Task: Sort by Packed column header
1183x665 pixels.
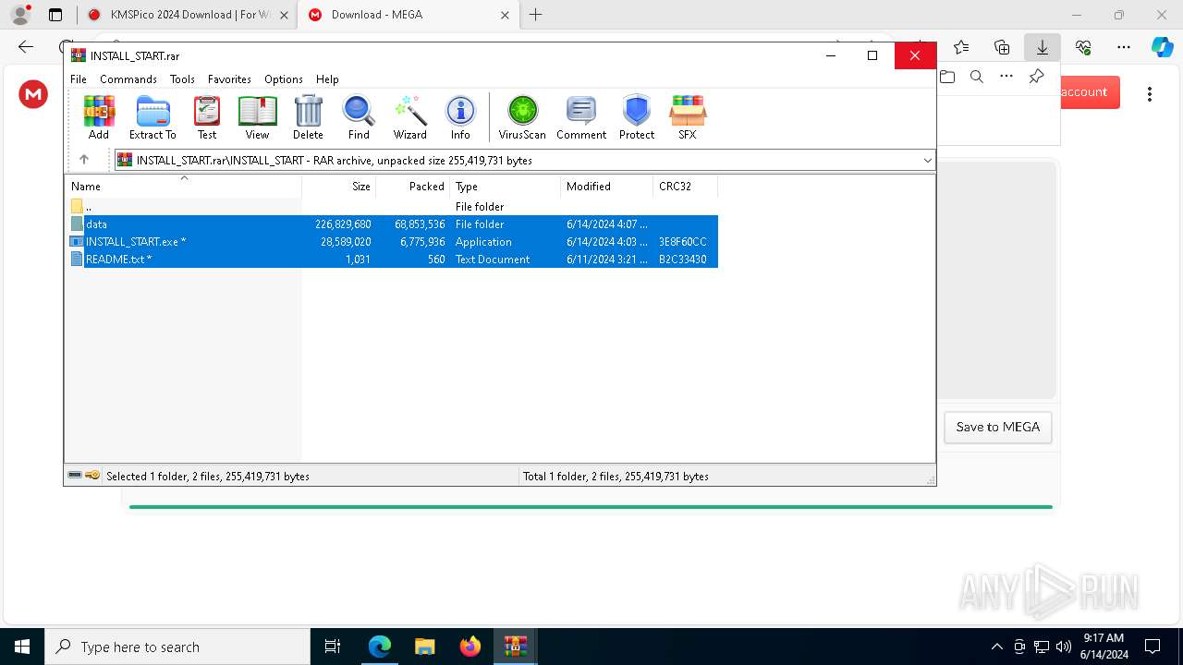Action: 412,186
